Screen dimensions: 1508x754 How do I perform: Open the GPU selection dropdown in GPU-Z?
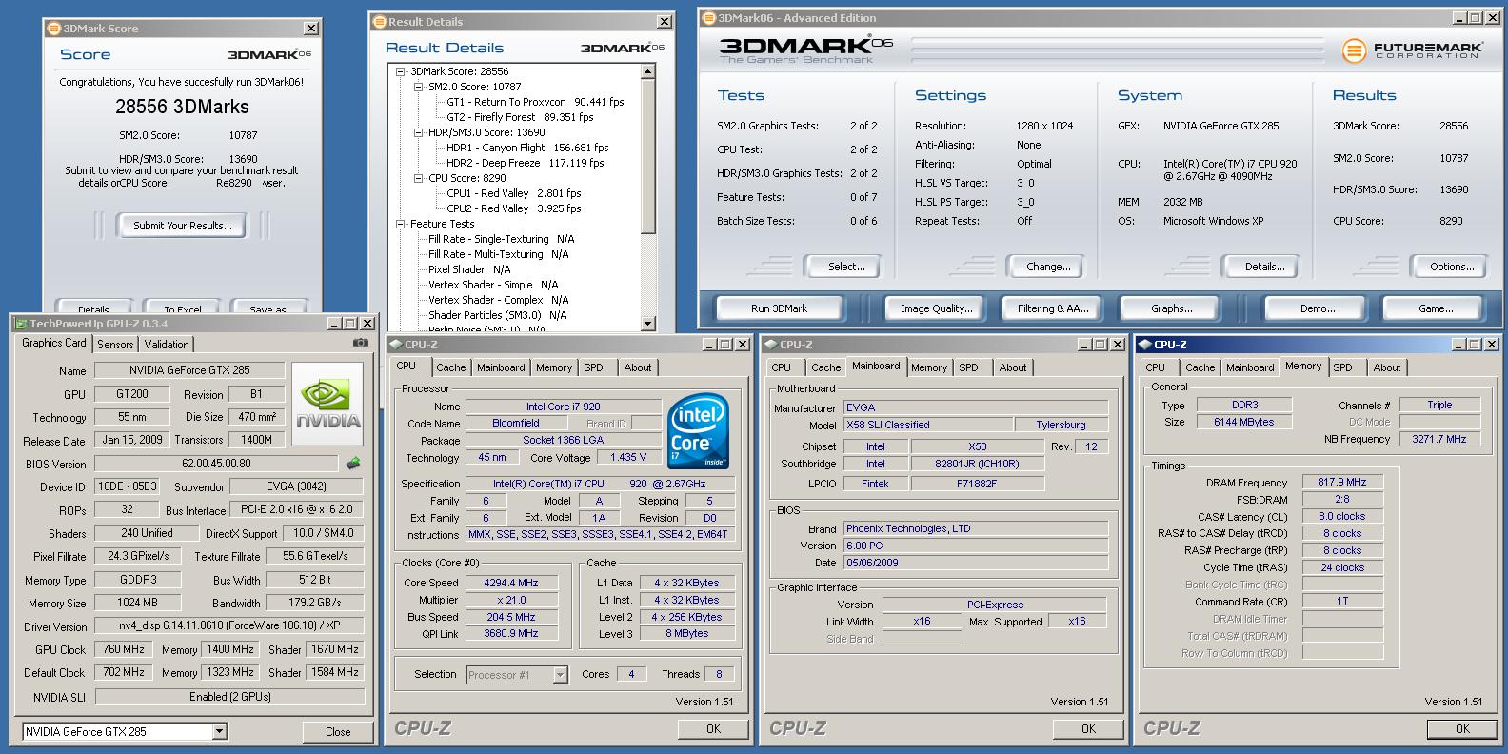(x=220, y=732)
